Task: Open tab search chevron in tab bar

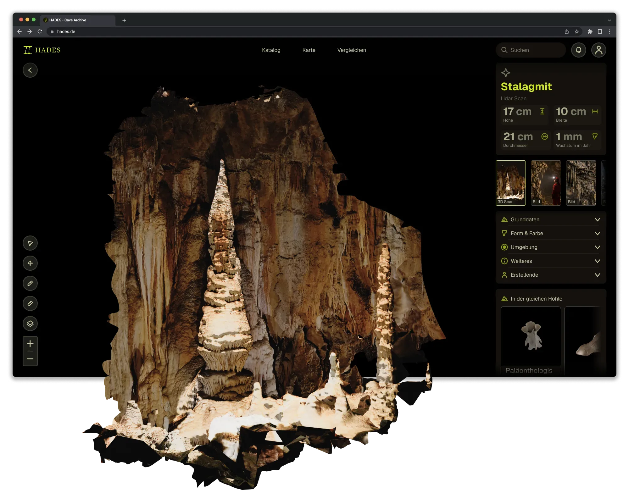Action: click(x=610, y=20)
